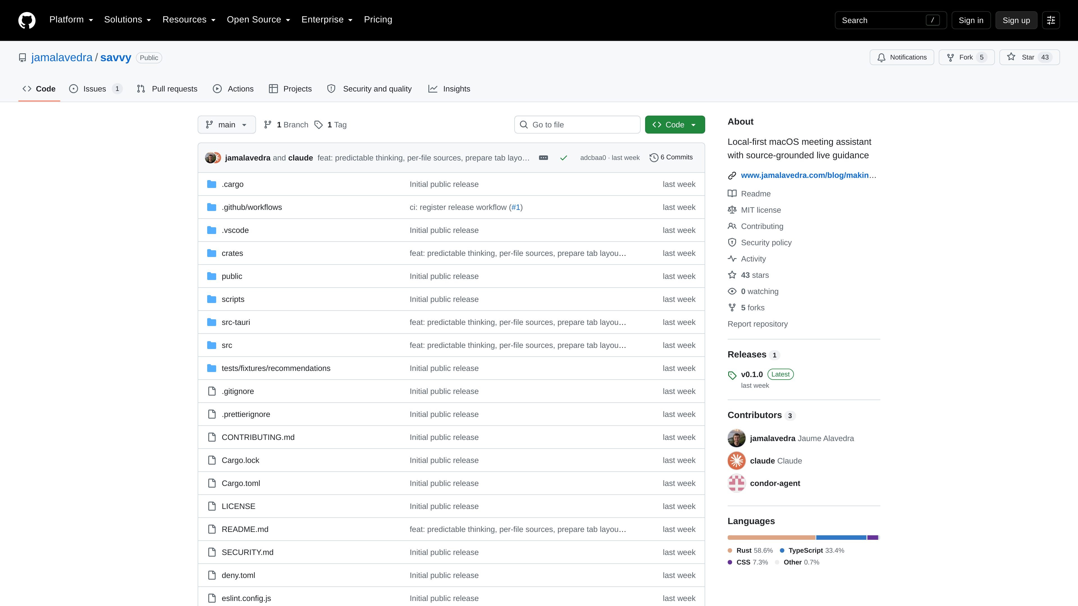
Task: Open the green Code dropdown button
Action: point(675,125)
